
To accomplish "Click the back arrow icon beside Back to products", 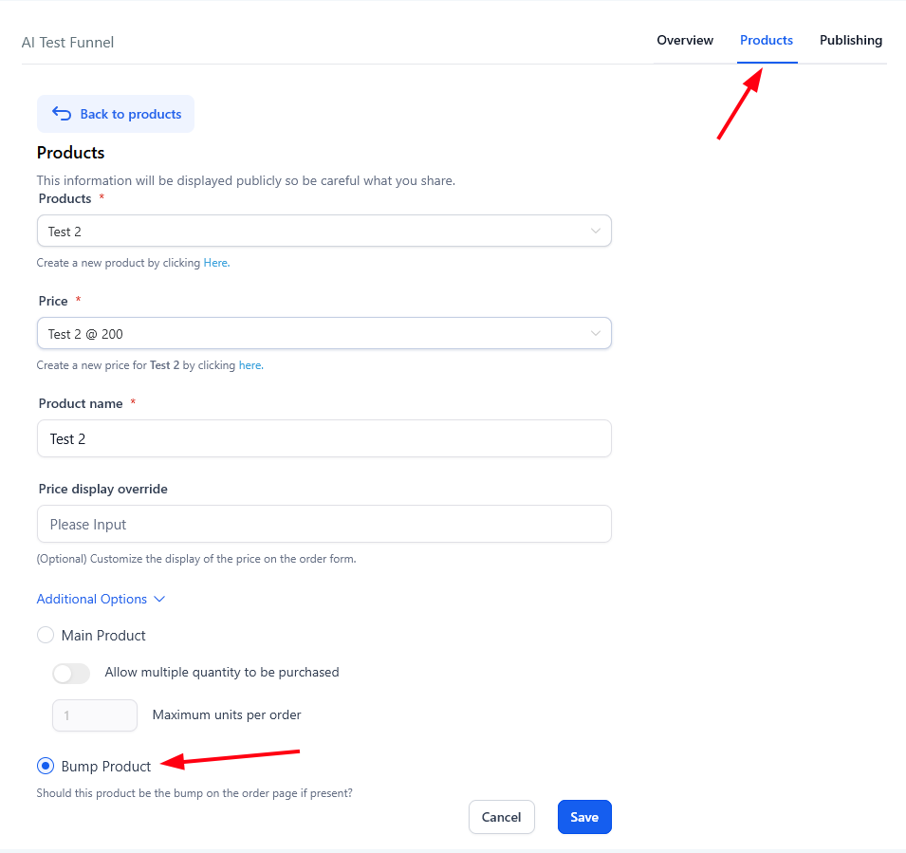I will pyautogui.click(x=62, y=114).
